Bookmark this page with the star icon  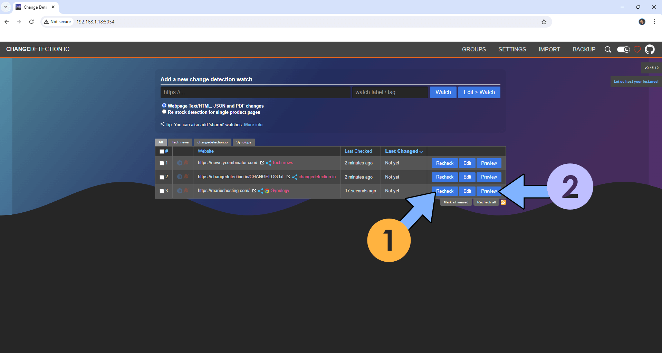pos(544,22)
